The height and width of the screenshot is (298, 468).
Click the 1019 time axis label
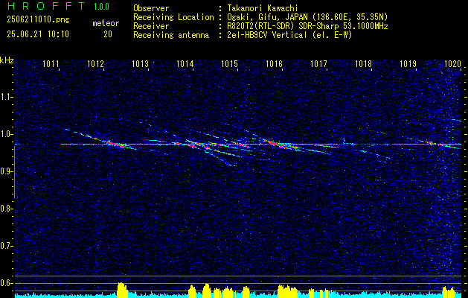[x=408, y=64]
